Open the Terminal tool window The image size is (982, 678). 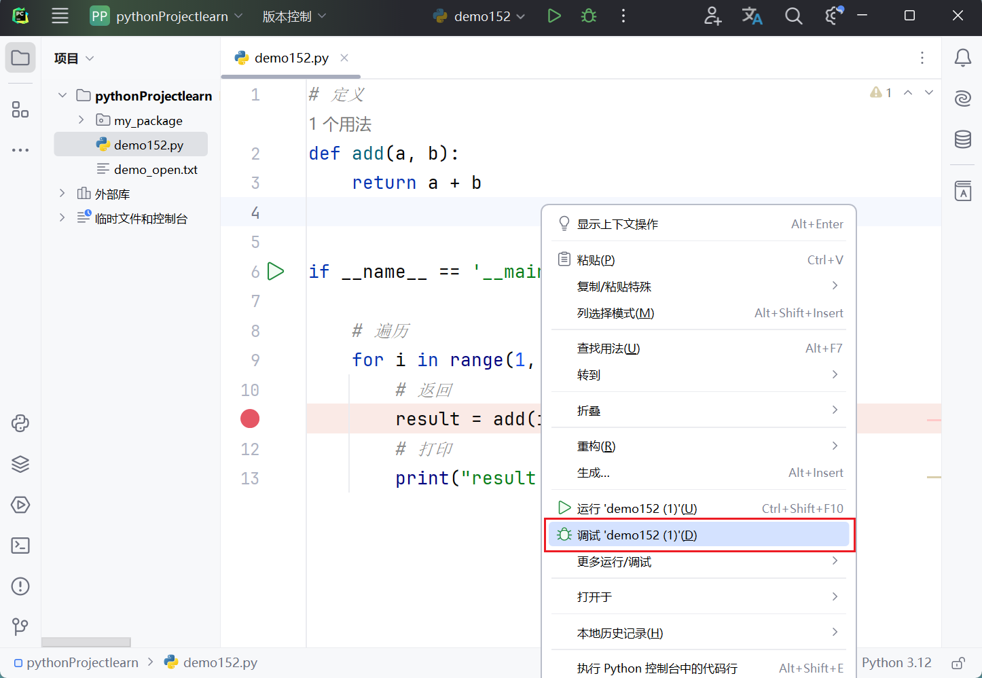[x=20, y=546]
